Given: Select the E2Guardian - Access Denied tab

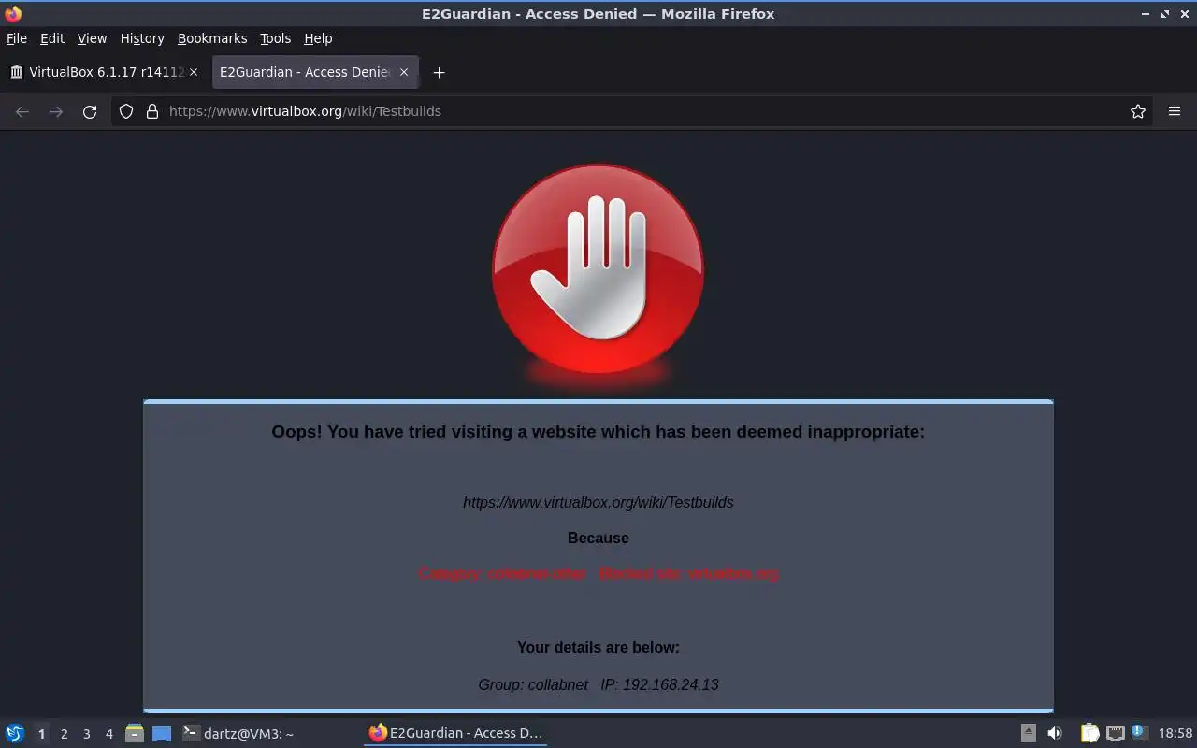Looking at the screenshot, I should (315, 72).
